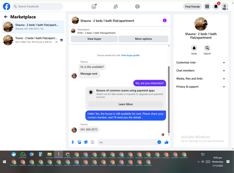Image resolution: width=234 pixels, height=173 pixels.
Task: Click the taskbar volume icon
Action: point(203,162)
